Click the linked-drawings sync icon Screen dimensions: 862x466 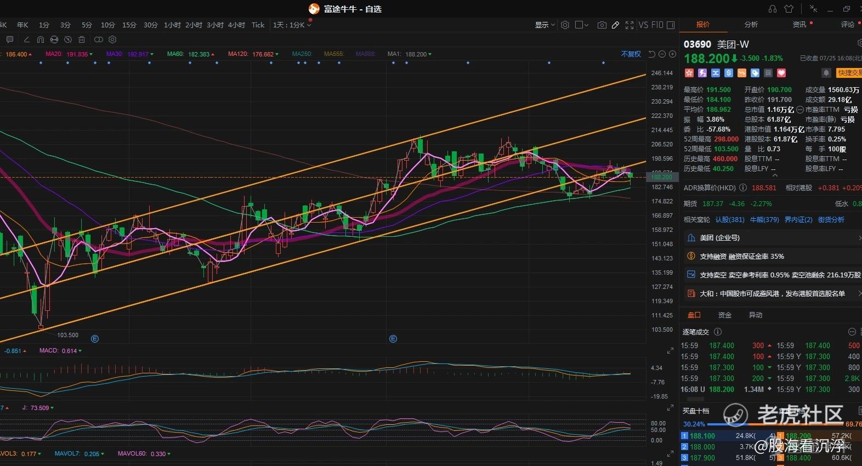[54, 39]
